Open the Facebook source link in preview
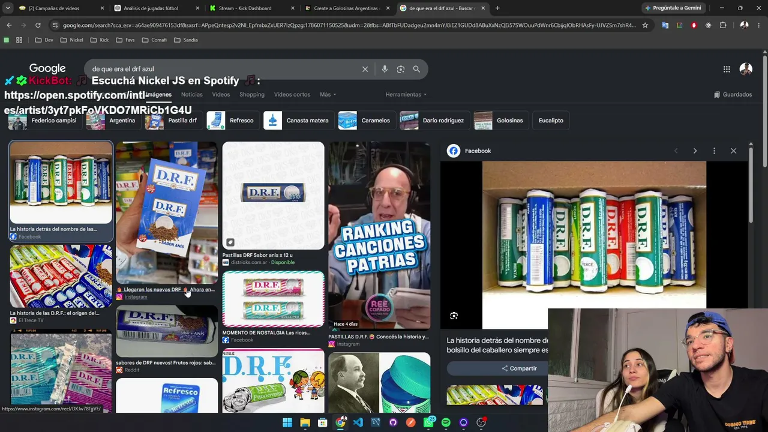Image resolution: width=768 pixels, height=432 pixels. point(469,151)
